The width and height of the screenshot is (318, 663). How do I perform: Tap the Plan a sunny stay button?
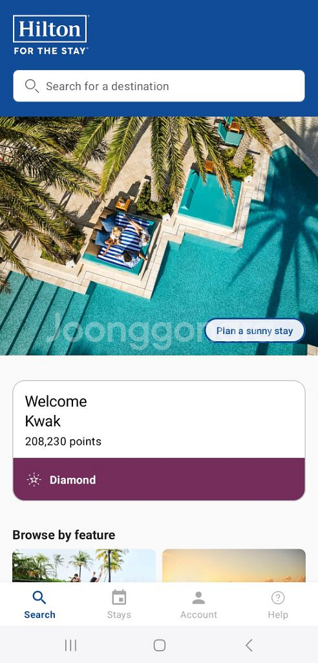(255, 331)
